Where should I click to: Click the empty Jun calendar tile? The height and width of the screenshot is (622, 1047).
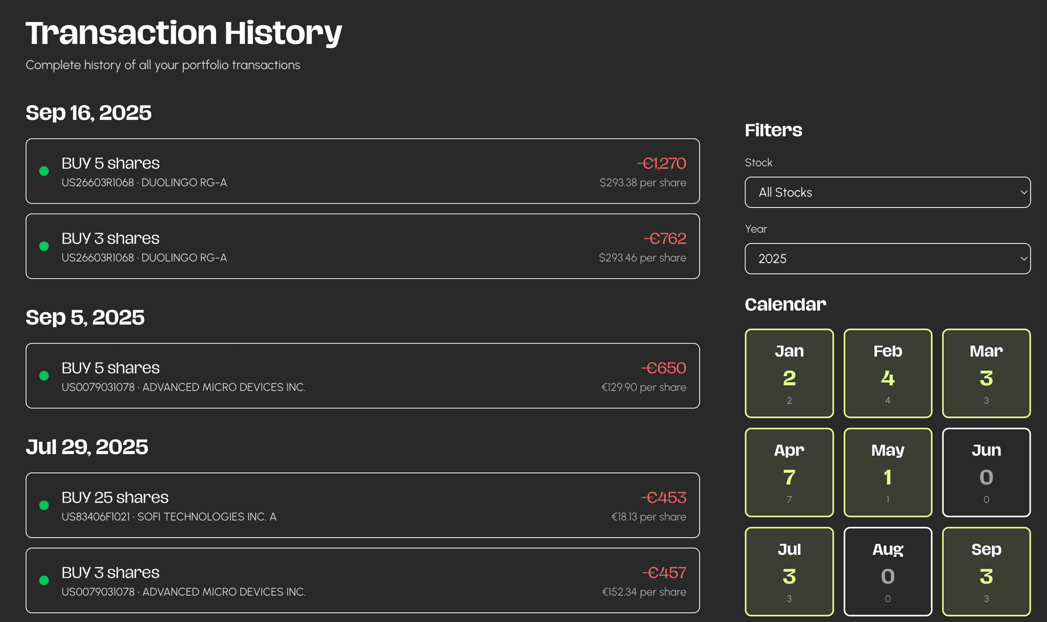986,473
